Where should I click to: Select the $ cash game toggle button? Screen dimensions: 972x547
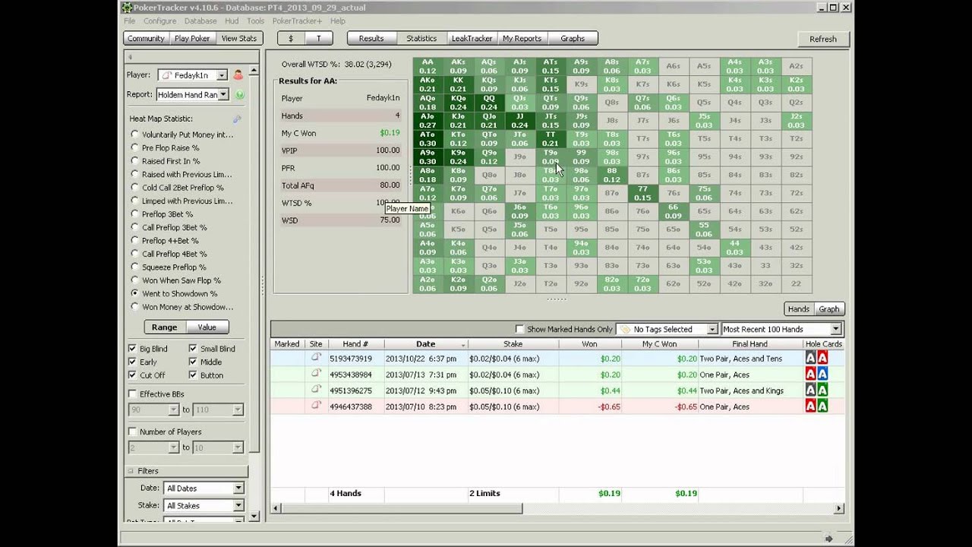291,38
